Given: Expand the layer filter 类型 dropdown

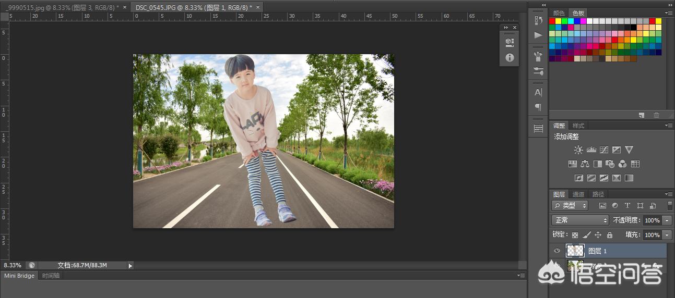Looking at the screenshot, I should coord(570,206).
